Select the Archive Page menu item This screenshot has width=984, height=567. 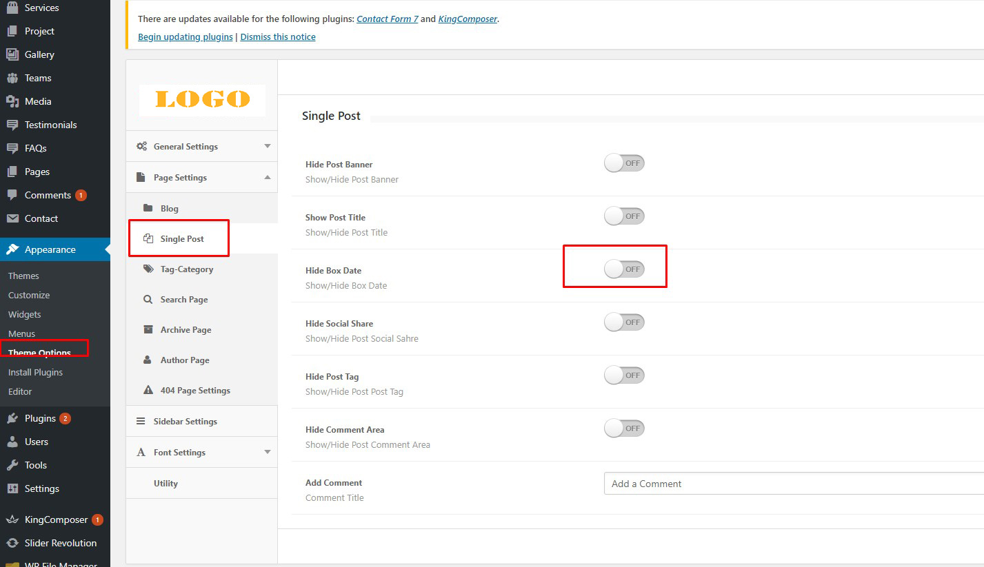click(185, 330)
